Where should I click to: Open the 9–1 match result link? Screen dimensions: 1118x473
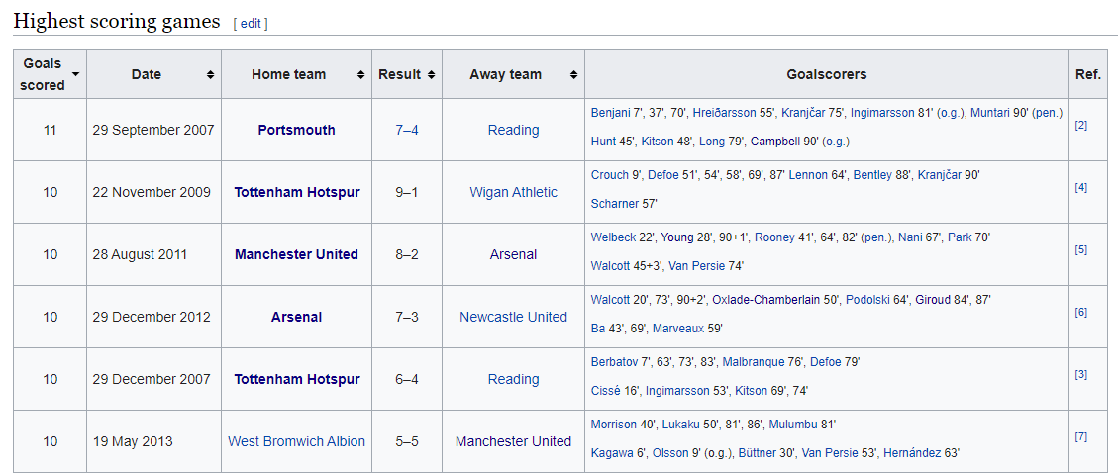pyautogui.click(x=406, y=192)
